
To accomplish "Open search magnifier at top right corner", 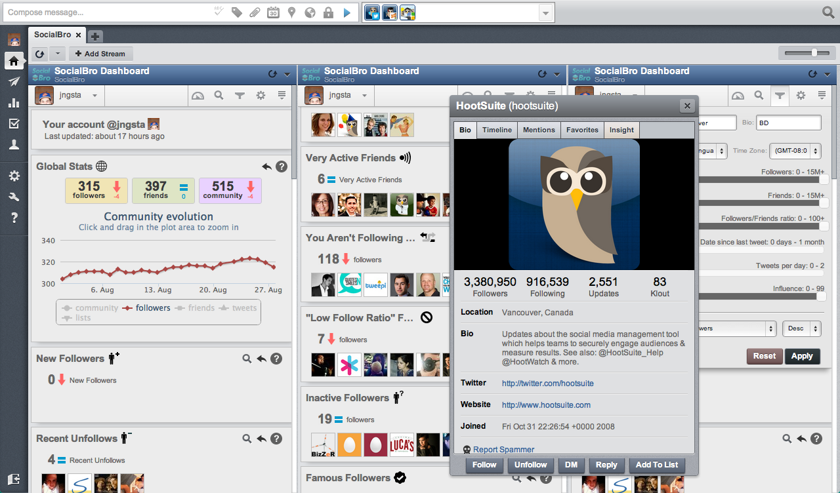I will pyautogui.click(x=828, y=12).
